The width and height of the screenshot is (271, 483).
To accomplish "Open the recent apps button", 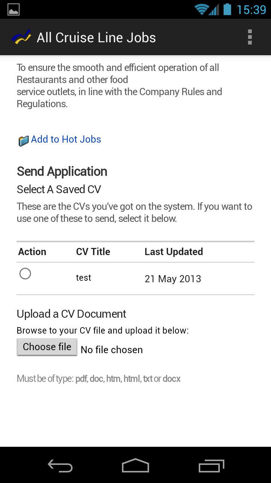I will point(211,466).
